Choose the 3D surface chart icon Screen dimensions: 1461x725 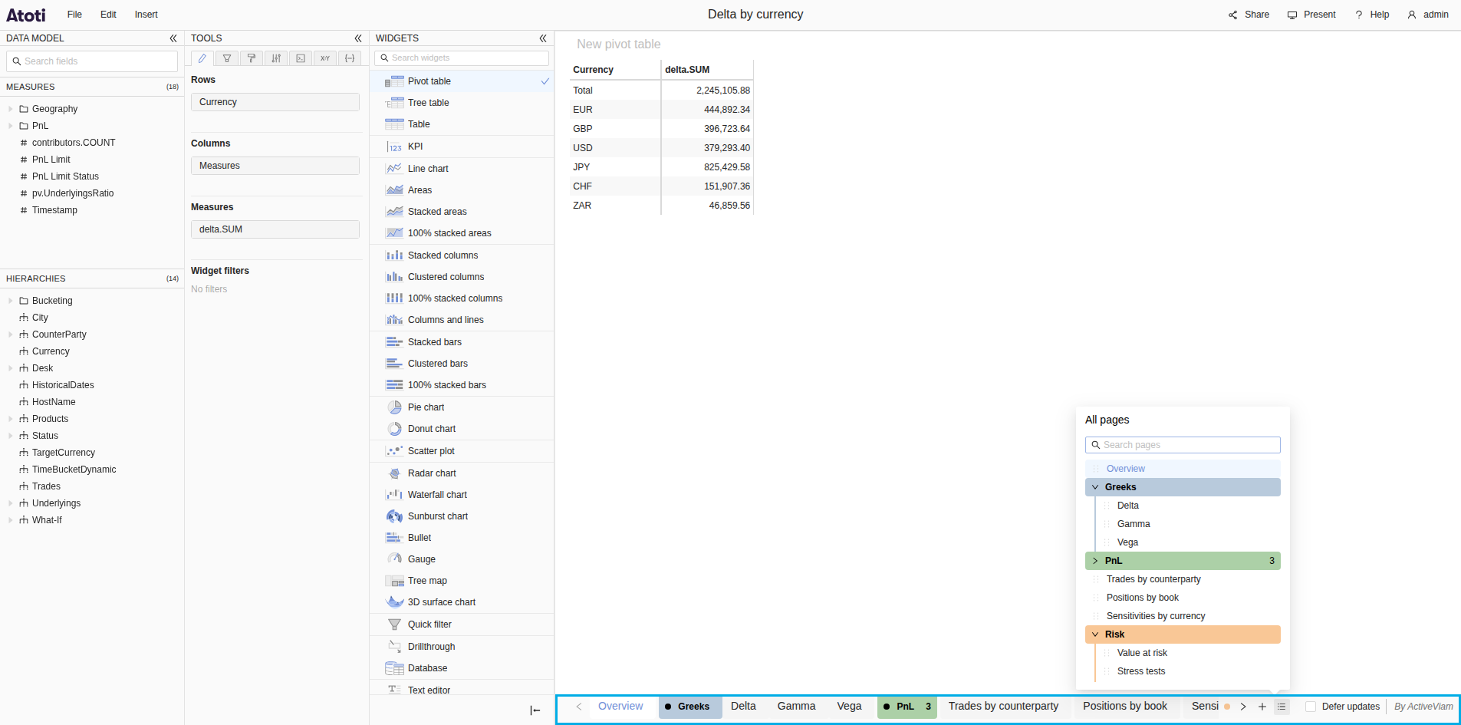pyautogui.click(x=394, y=602)
